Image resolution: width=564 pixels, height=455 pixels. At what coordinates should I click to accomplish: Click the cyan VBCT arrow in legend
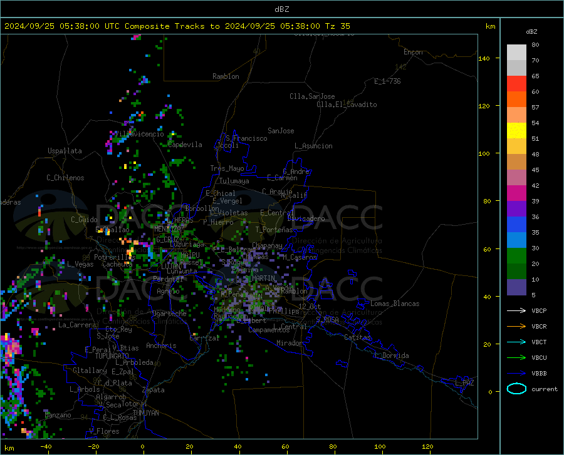(516, 342)
